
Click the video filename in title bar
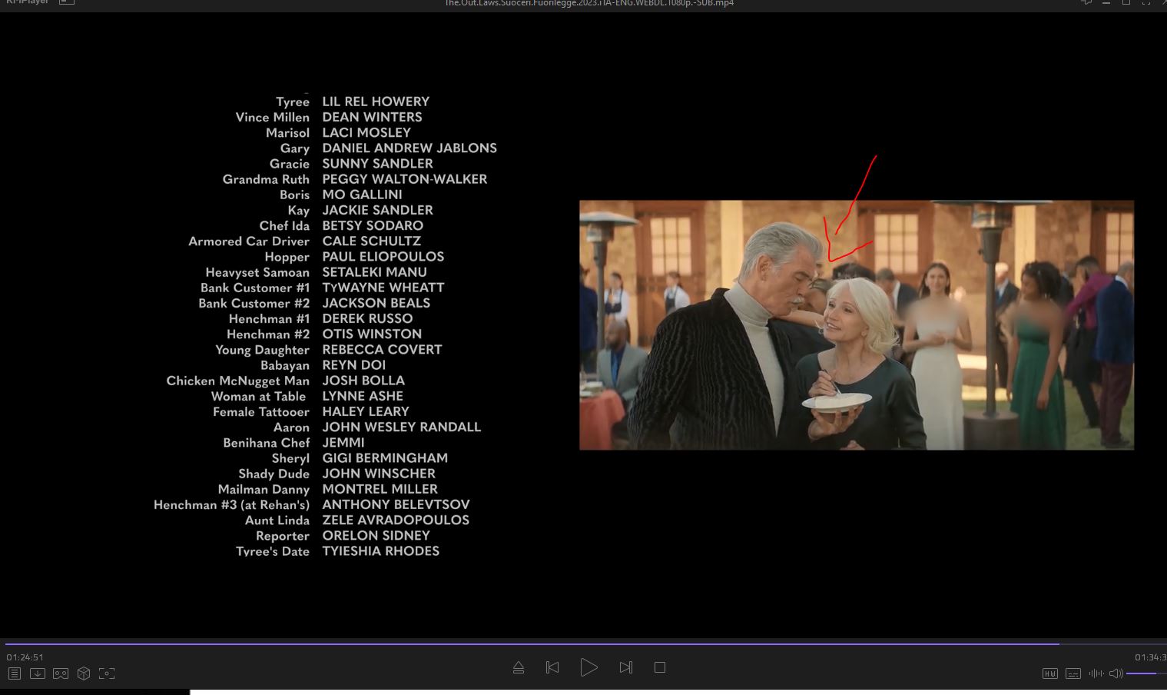click(588, 3)
